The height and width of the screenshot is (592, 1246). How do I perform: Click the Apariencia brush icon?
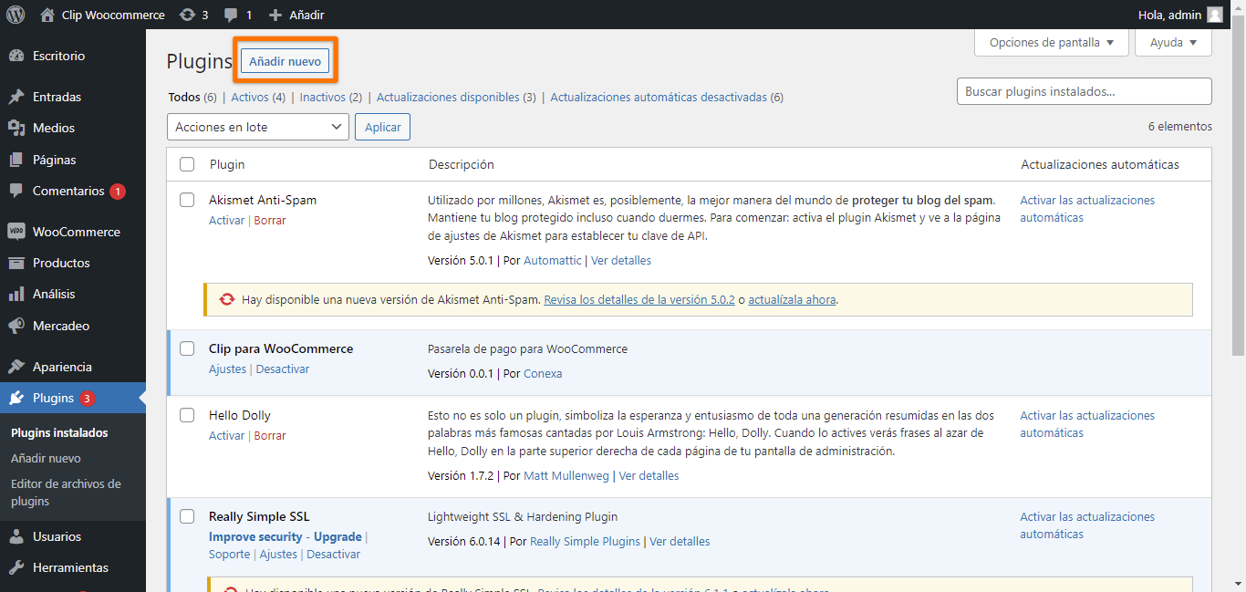tap(16, 367)
